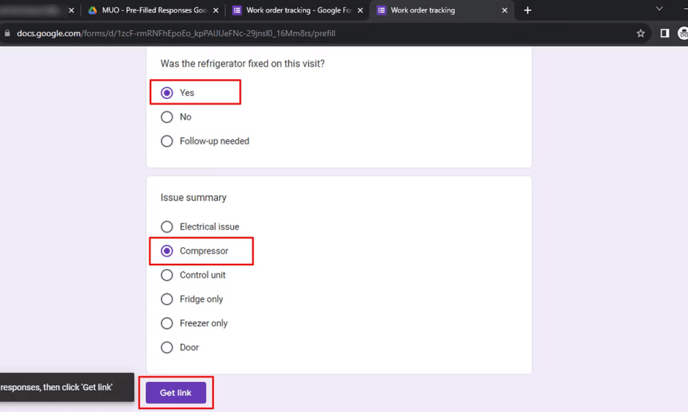Select Follow-up needed option
688x412 pixels.
coord(166,141)
